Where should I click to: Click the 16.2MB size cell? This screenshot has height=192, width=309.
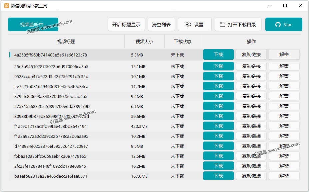[x=138, y=166]
